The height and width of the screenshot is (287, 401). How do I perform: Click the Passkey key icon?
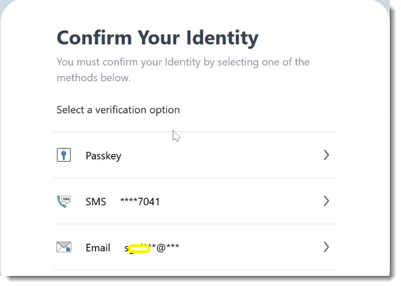(64, 155)
